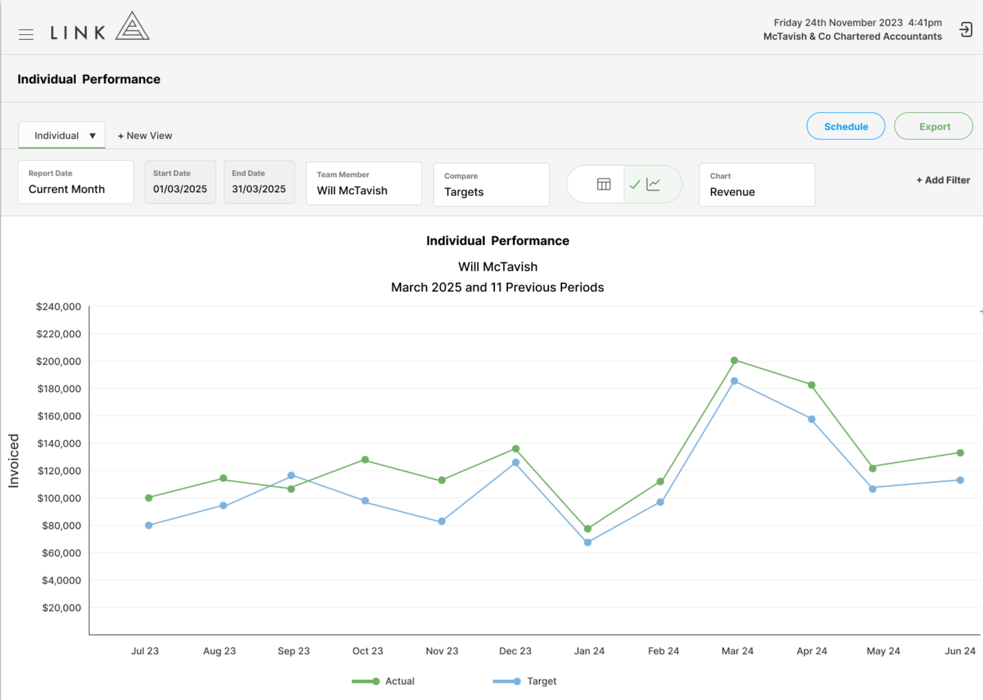Select the Target data point for Mar 24
983x700 pixels.
point(734,381)
